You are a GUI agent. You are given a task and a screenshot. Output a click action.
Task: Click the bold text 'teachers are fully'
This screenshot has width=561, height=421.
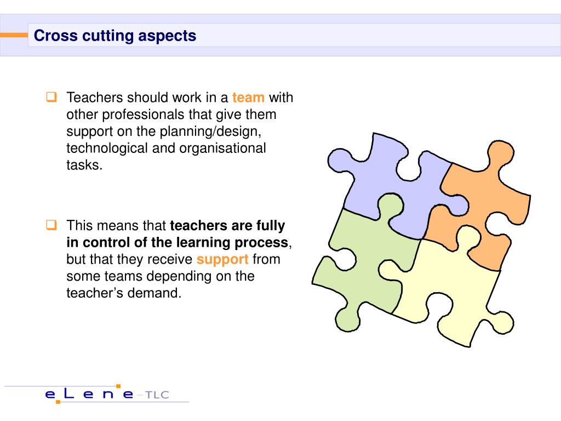click(x=227, y=225)
